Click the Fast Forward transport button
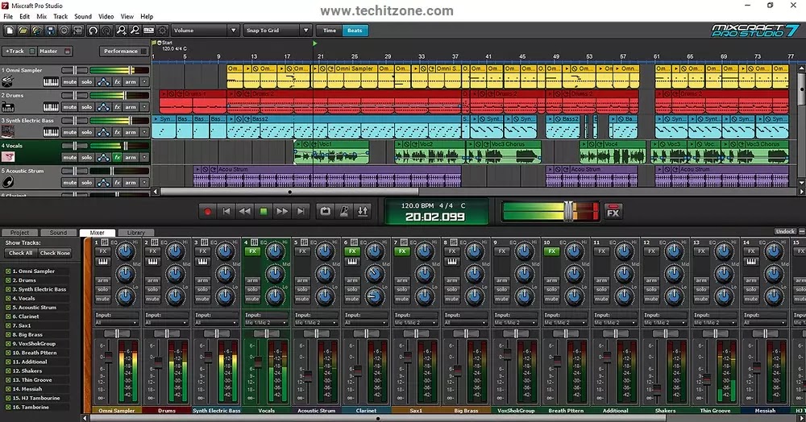The width and height of the screenshot is (806, 422). pos(281,211)
